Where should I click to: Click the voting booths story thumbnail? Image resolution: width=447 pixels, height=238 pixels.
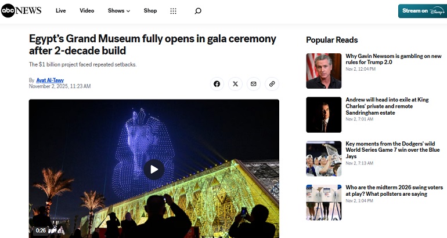click(323, 203)
